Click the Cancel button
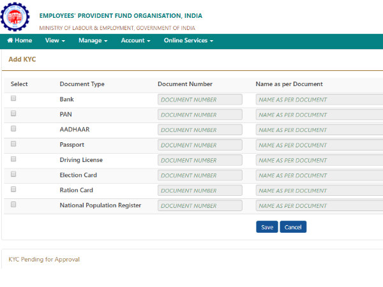The width and height of the screenshot is (383, 287). (x=293, y=227)
